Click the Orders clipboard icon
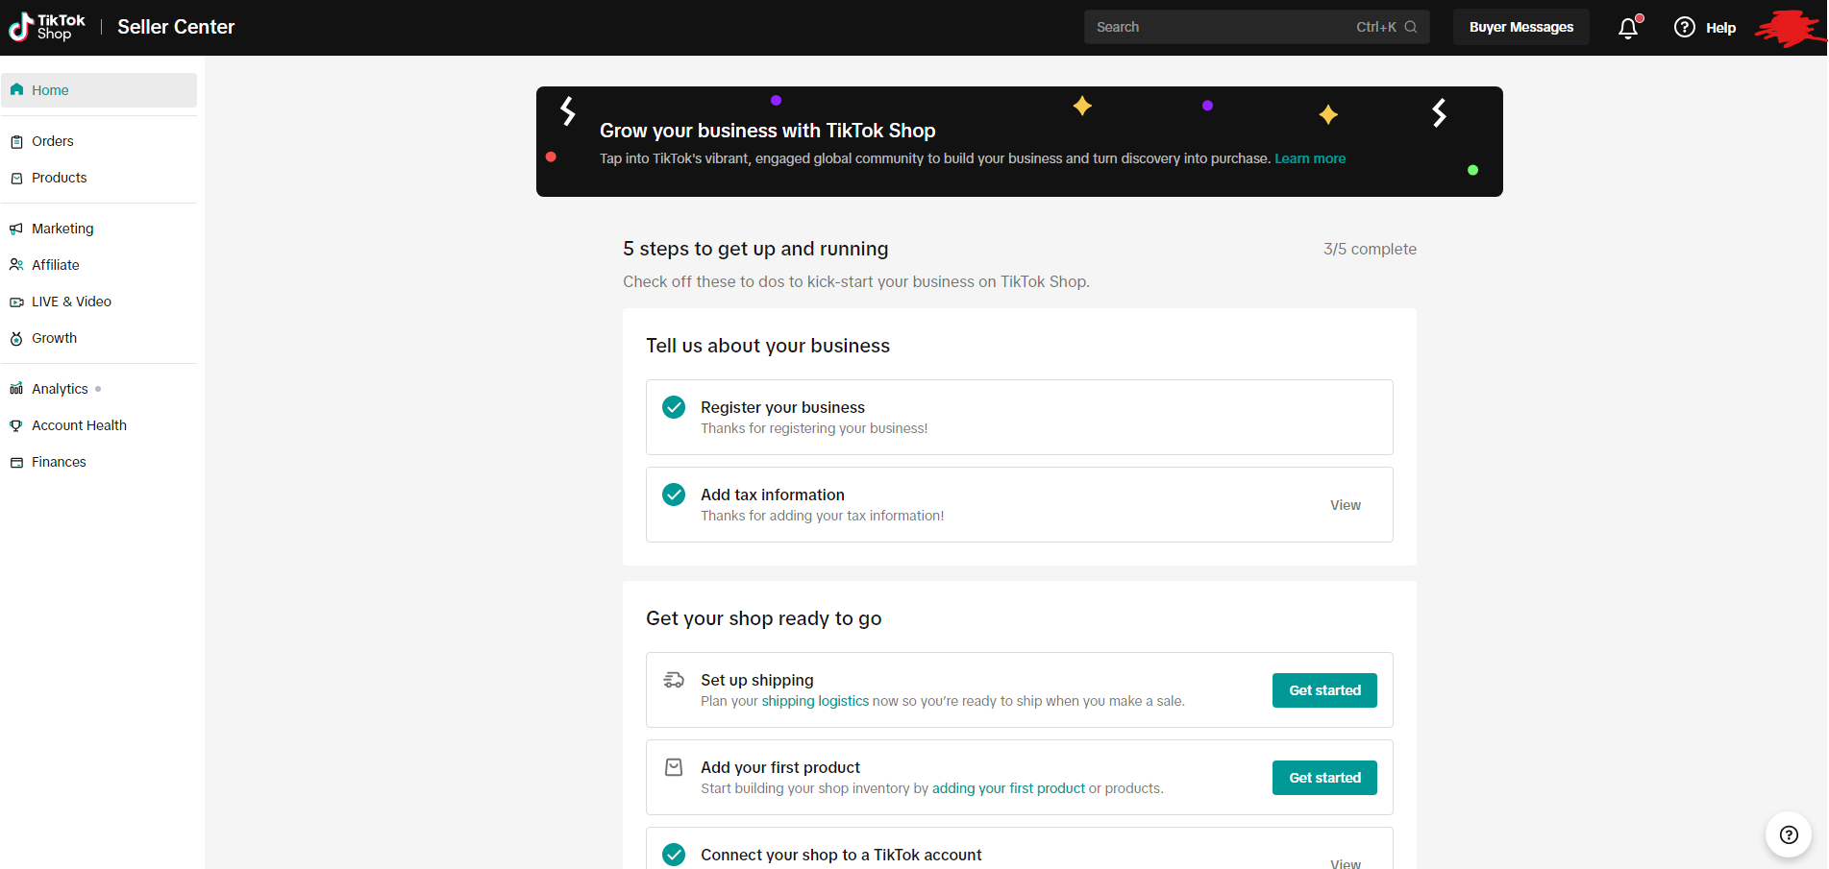This screenshot has width=1829, height=869. click(x=16, y=141)
